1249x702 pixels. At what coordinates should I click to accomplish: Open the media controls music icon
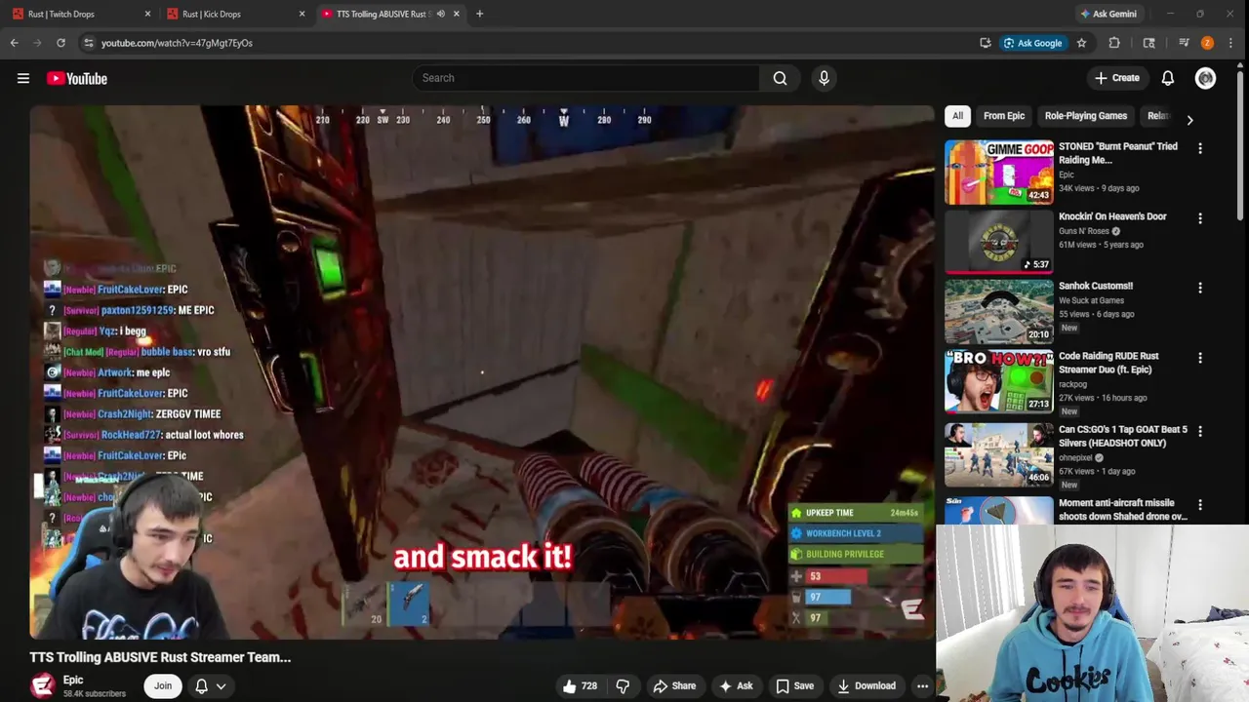tap(1184, 43)
